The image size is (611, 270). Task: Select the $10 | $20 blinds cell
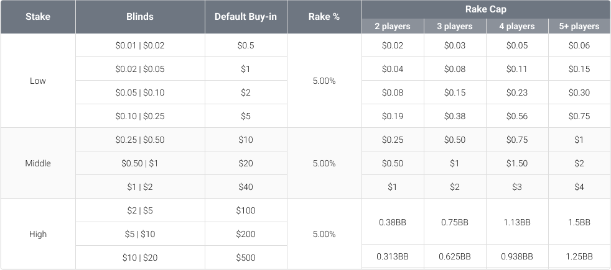point(140,258)
